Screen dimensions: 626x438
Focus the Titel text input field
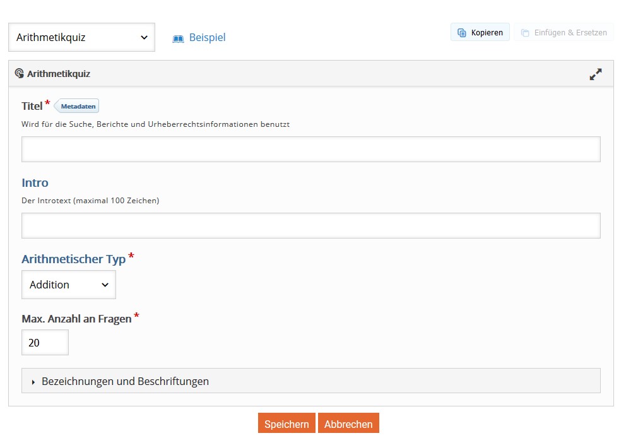click(311, 150)
